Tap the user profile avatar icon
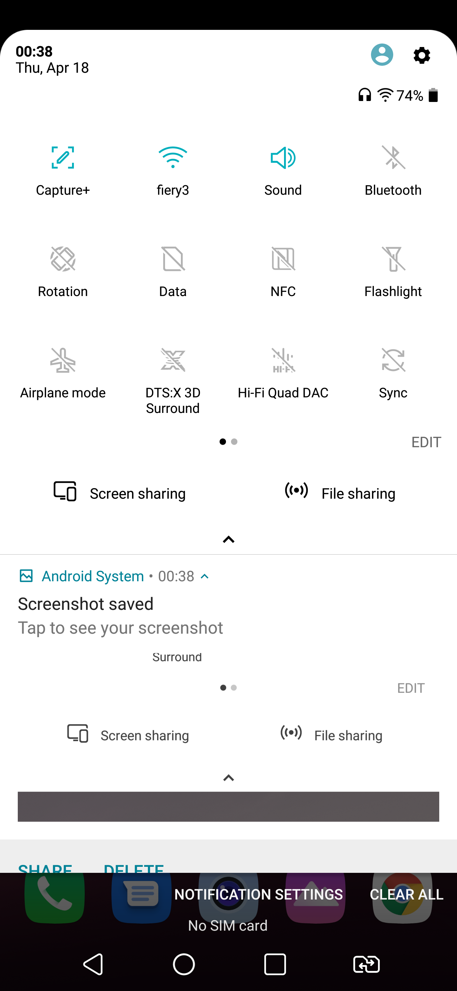Viewport: 457px width, 991px height. tap(382, 55)
